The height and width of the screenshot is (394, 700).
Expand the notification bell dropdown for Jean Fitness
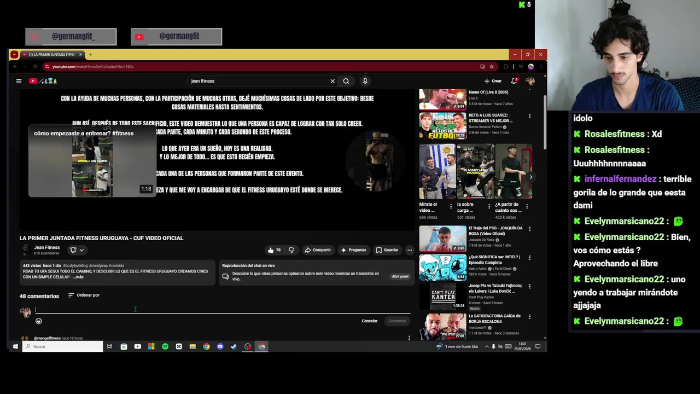pyautogui.click(x=77, y=250)
